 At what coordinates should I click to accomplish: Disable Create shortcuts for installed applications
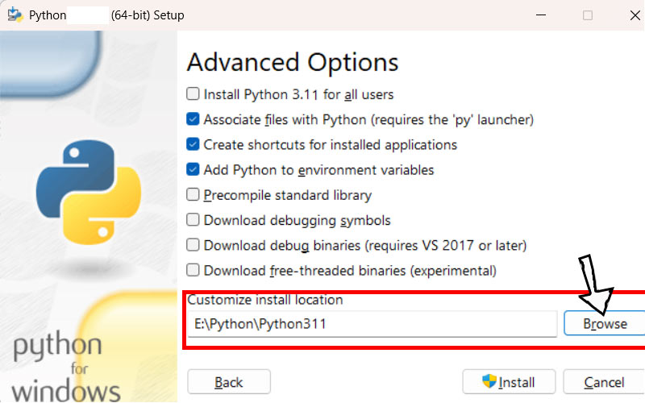(x=193, y=144)
